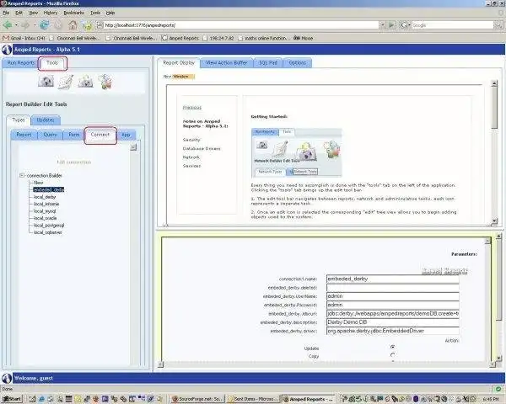Collapse the connection Builder tree node
The image size is (506, 404).
(x=22, y=176)
